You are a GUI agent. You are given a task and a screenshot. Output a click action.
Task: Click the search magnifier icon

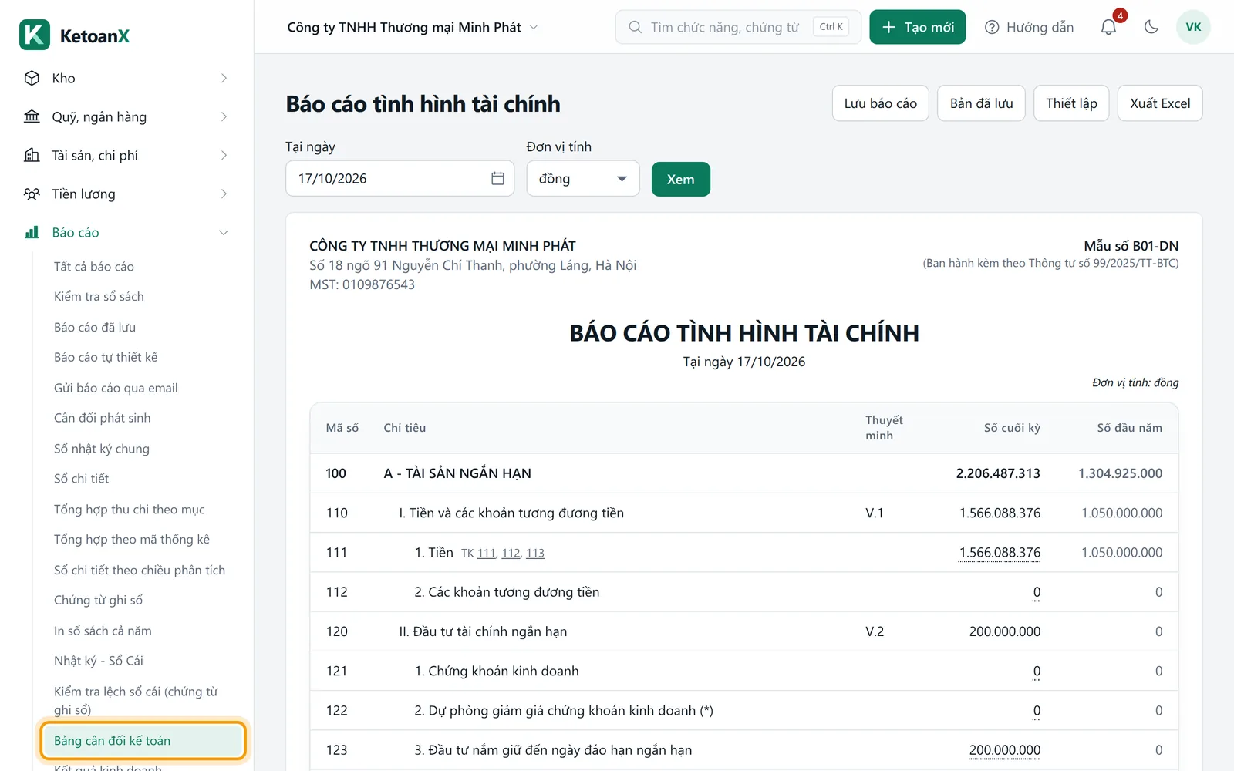point(635,27)
